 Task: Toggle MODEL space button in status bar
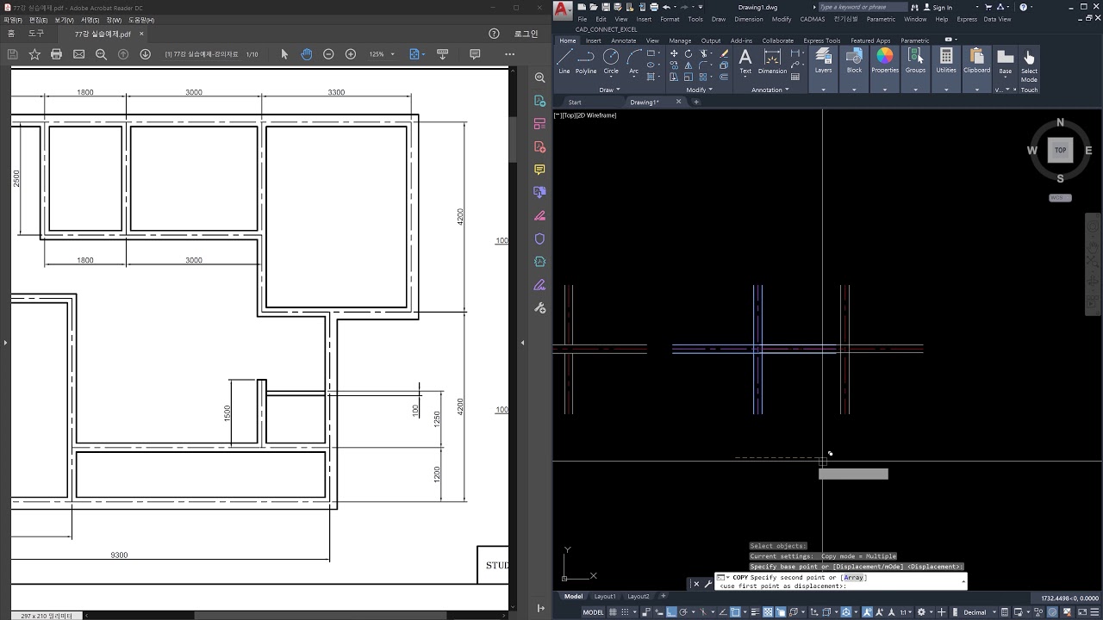pyautogui.click(x=593, y=612)
